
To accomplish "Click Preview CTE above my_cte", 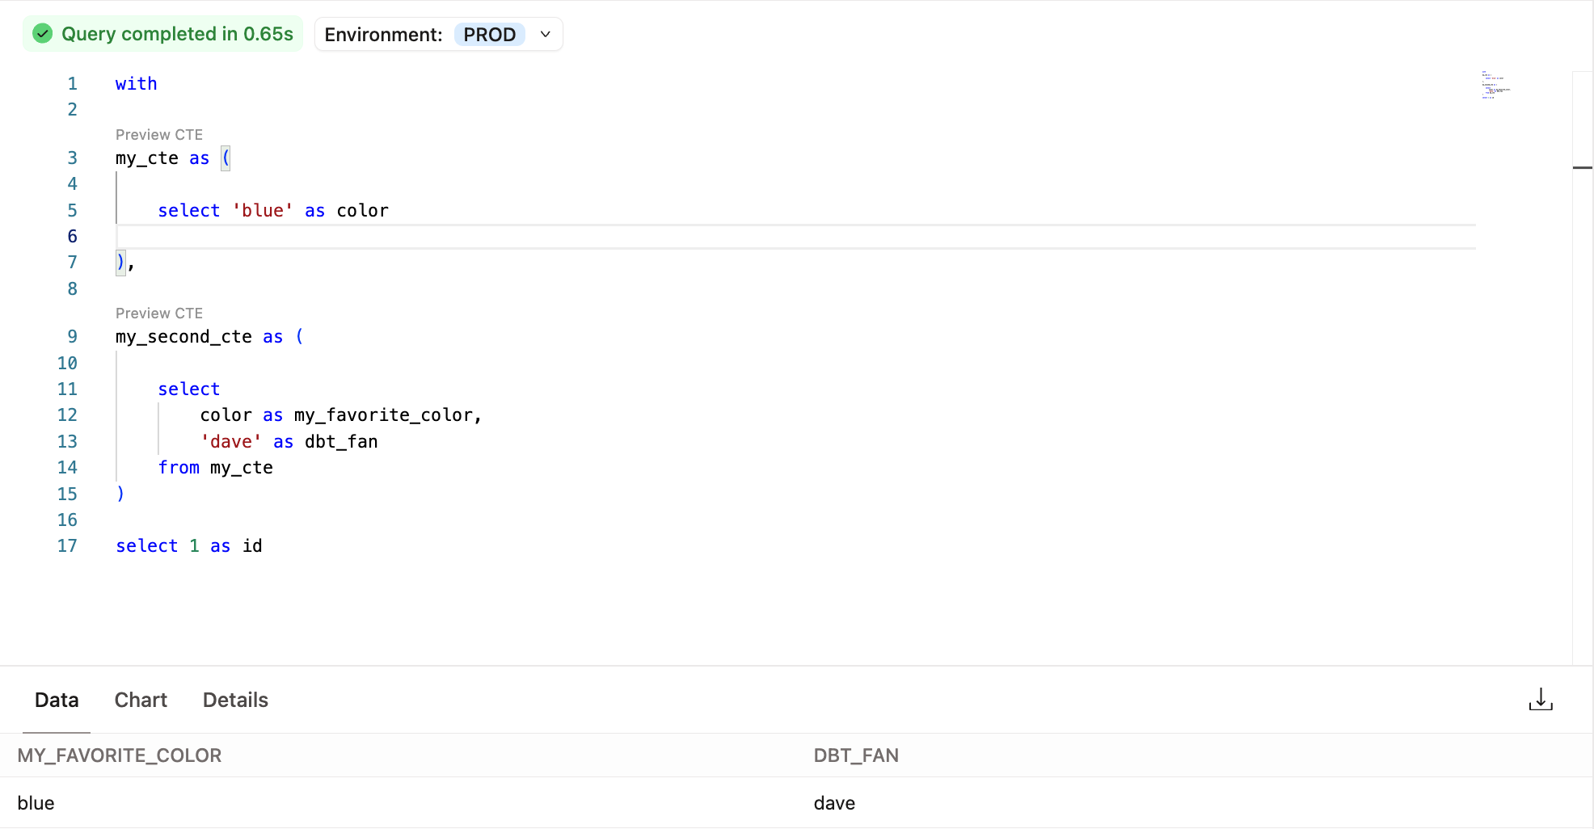I will [159, 134].
